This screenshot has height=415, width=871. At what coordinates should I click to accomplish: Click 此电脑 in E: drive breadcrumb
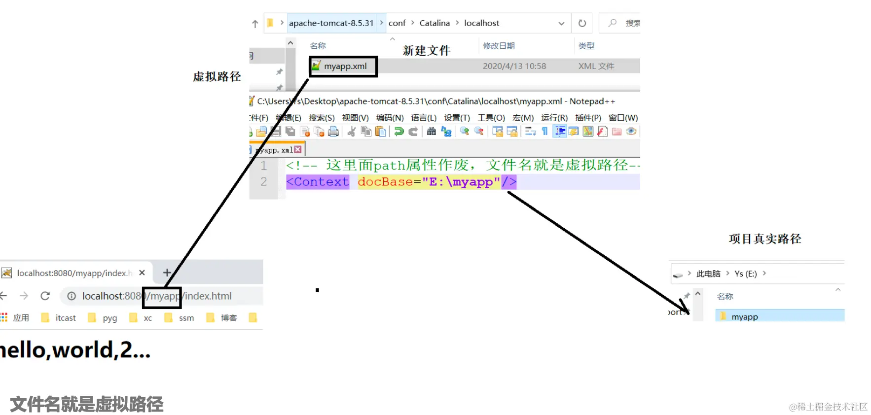point(708,274)
